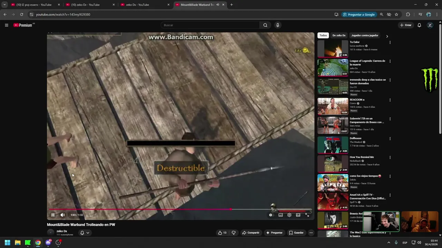
Task: Select the "De zeko Dx" chip
Action: click(339, 35)
